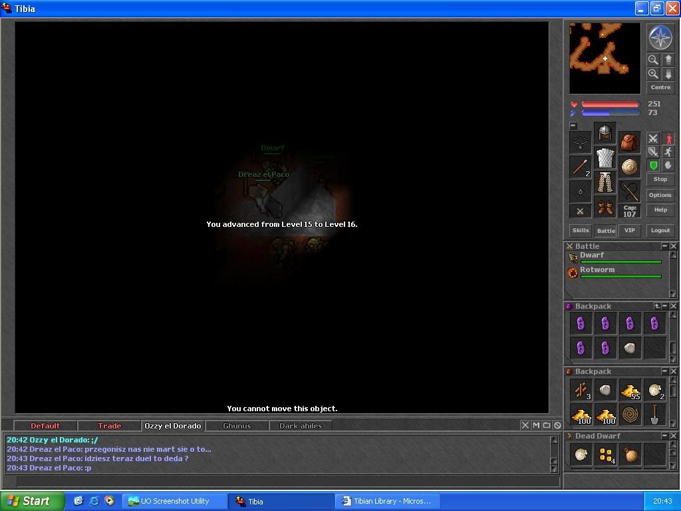
Task: Click the chat message input field
Action: coord(288,481)
